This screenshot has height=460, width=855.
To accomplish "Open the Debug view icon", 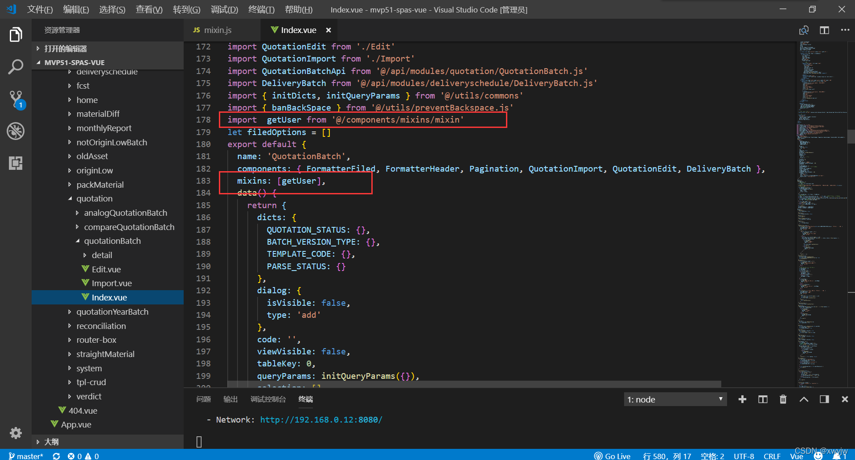I will pyautogui.click(x=16, y=131).
